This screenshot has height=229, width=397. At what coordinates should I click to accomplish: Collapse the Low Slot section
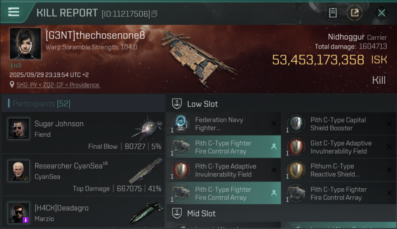[202, 104]
